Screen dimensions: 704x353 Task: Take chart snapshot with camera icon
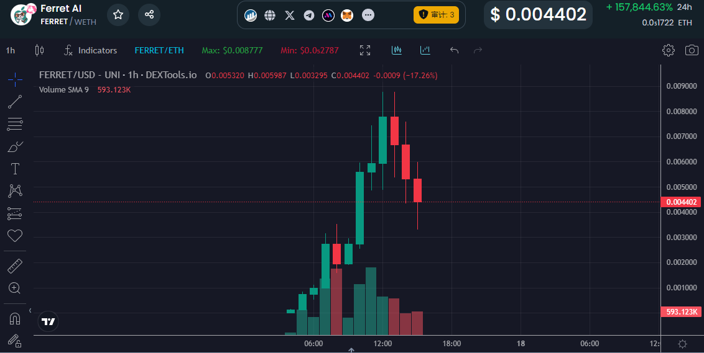point(692,50)
